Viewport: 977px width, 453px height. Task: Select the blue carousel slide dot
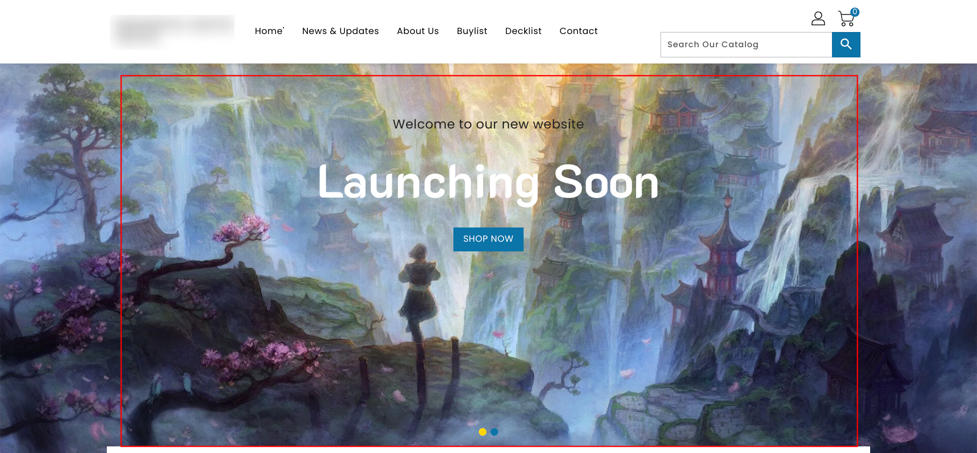coord(494,432)
